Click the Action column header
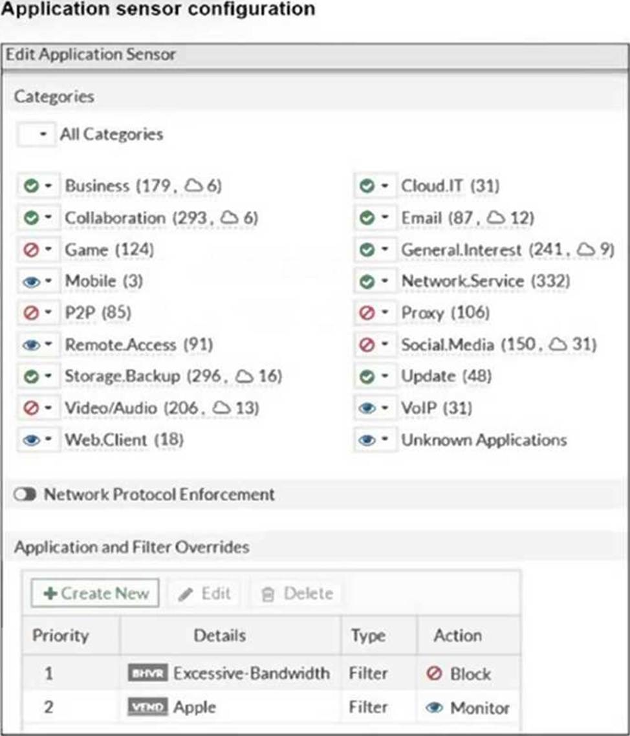The image size is (630, 736). click(x=457, y=635)
